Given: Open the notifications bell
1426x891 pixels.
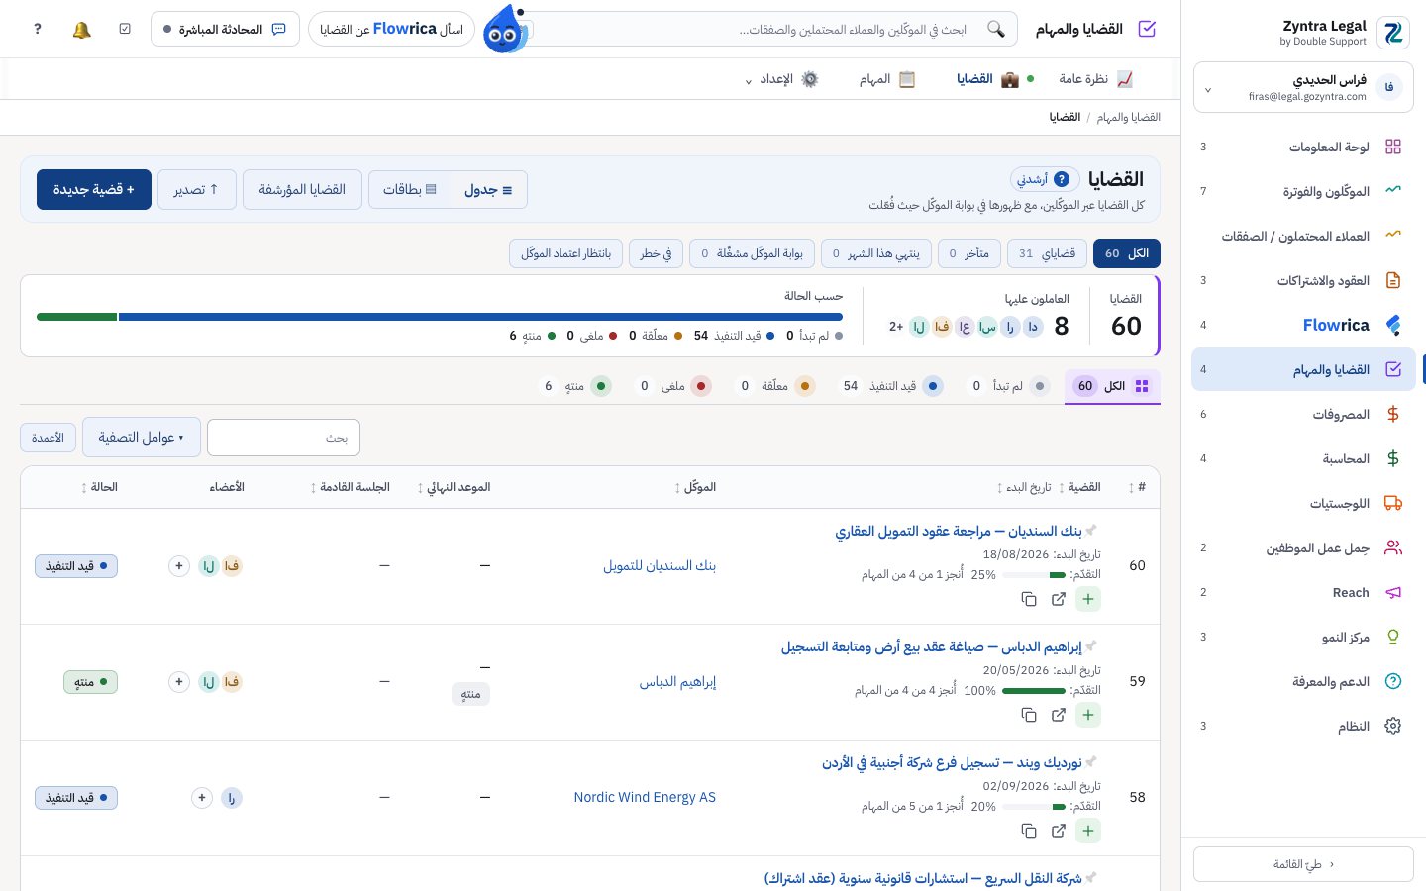Looking at the screenshot, I should click(x=82, y=30).
